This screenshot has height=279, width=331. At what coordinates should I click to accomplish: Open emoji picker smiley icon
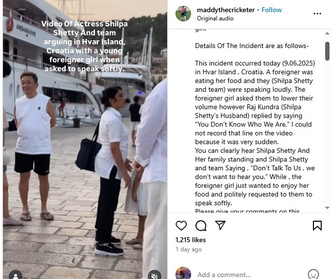313,274
